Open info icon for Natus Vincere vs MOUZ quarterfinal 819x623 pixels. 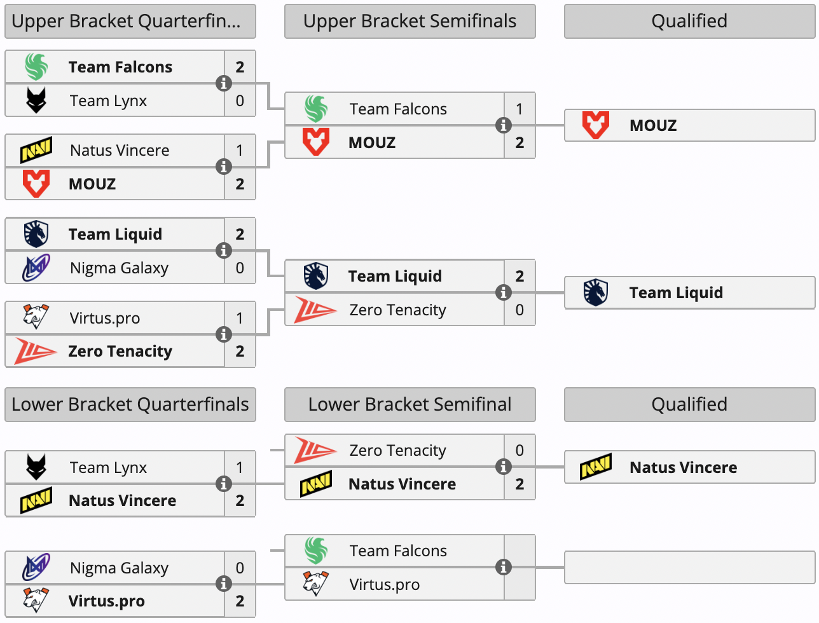223,167
